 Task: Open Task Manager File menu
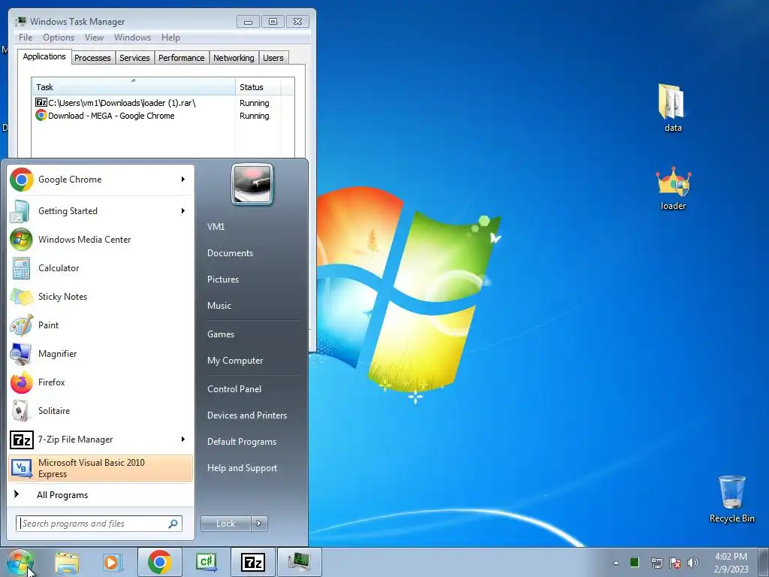pos(26,38)
